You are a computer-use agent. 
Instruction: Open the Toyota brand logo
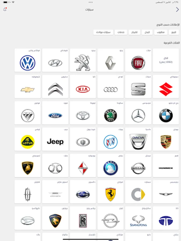coord(83,116)
